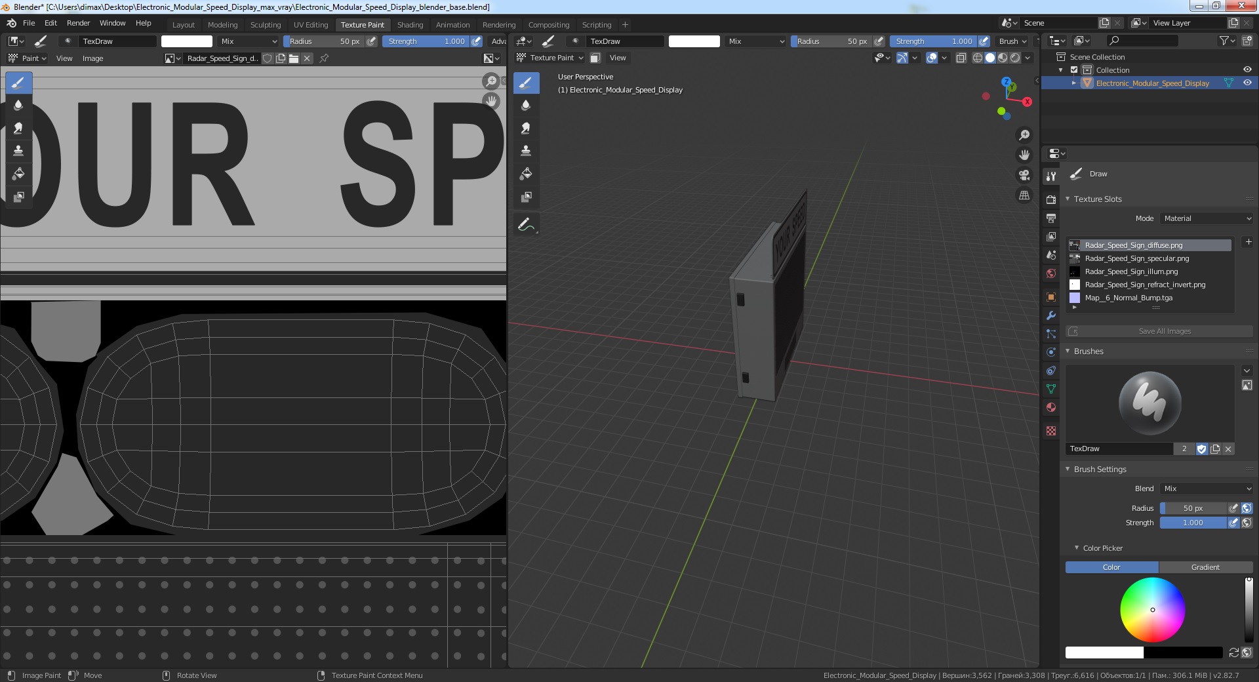This screenshot has width=1259, height=682.
Task: Click the color wheel picker
Action: 1152,610
